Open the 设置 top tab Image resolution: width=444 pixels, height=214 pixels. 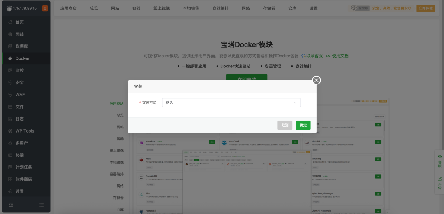(x=313, y=8)
